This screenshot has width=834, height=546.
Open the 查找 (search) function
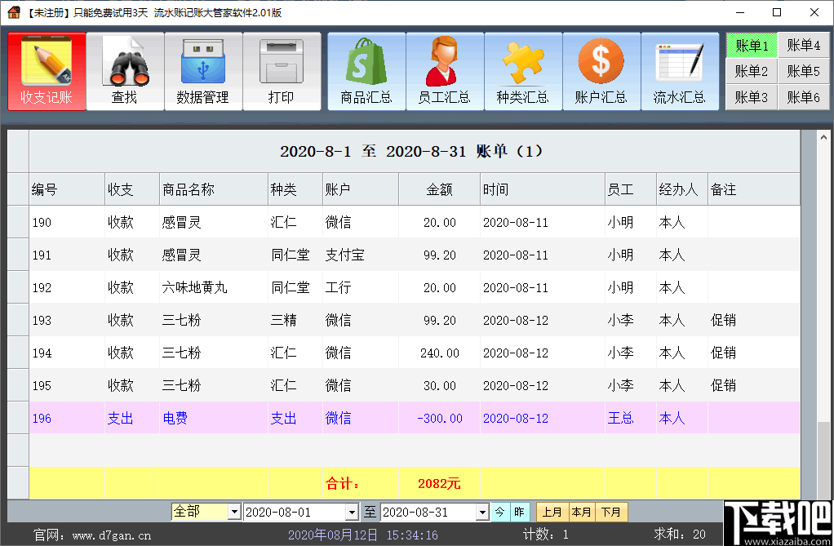pyautogui.click(x=125, y=71)
